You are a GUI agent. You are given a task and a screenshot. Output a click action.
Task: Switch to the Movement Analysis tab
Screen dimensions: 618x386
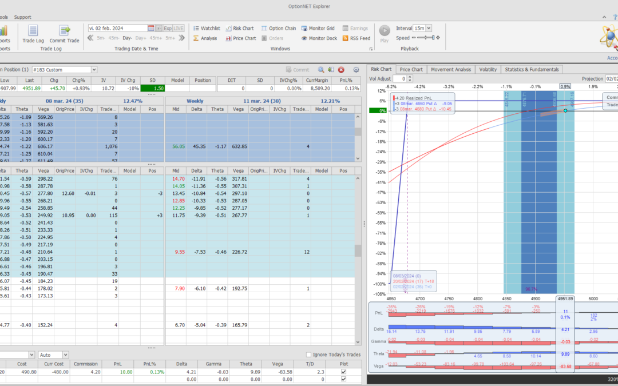[x=451, y=69]
